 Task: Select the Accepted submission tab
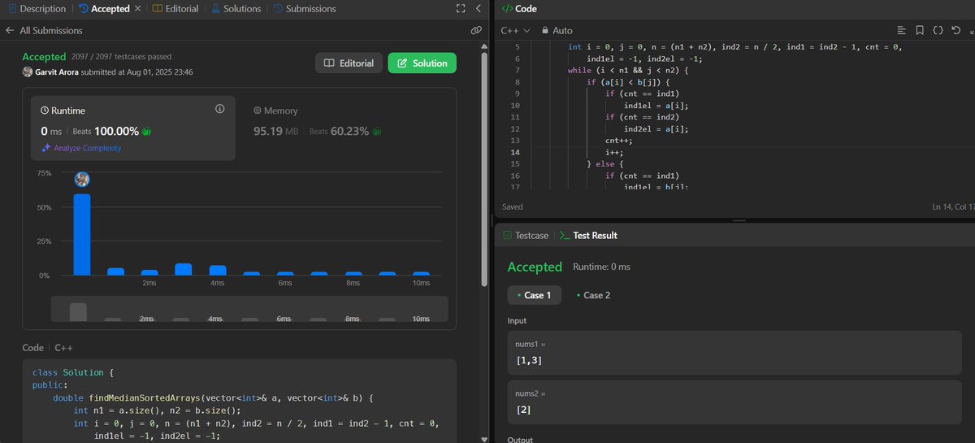click(x=103, y=8)
